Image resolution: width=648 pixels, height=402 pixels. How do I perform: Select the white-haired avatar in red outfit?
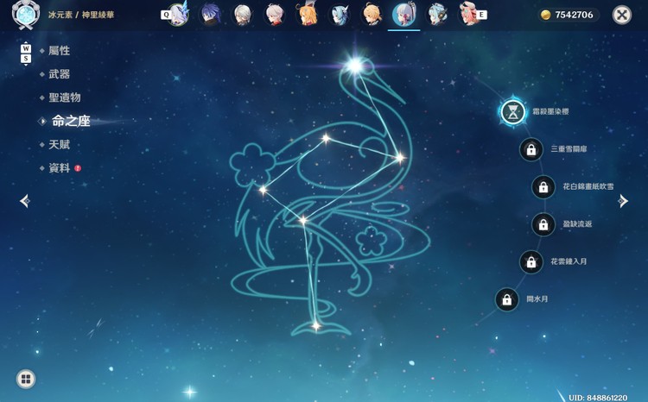[275, 15]
